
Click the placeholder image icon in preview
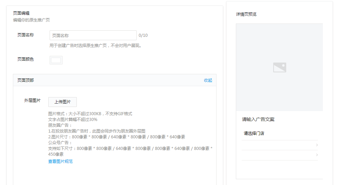click(x=279, y=67)
